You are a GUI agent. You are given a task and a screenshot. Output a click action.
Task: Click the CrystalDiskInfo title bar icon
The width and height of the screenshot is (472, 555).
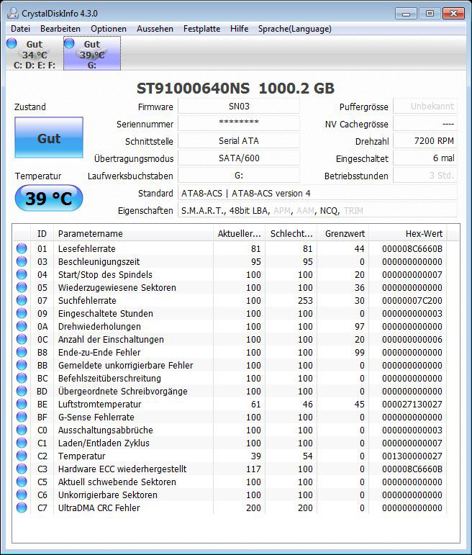(13, 14)
